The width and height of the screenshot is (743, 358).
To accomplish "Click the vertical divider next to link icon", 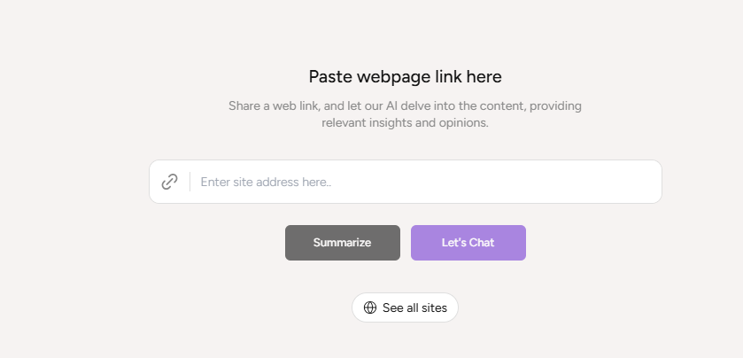I will 190,182.
